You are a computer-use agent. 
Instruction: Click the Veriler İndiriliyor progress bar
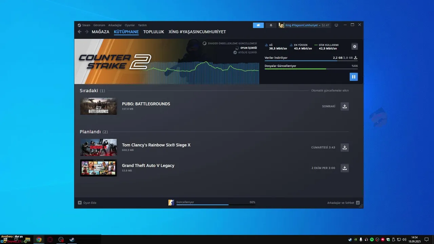[x=311, y=61]
